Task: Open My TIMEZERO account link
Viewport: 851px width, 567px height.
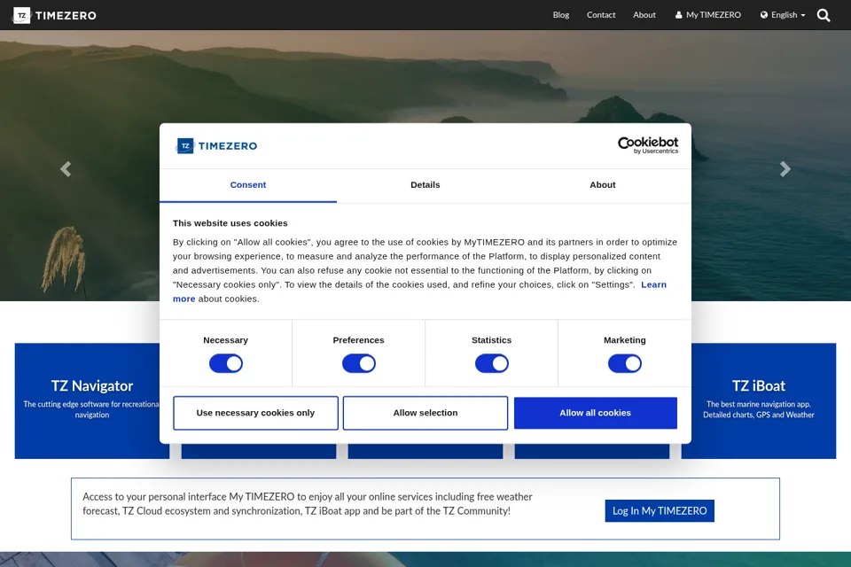Action: pos(707,15)
